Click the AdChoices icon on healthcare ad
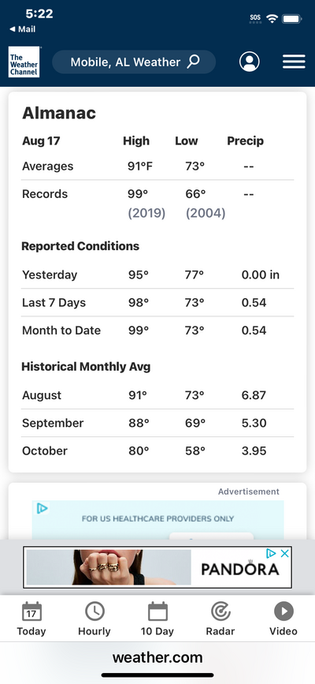Image resolution: width=315 pixels, height=684 pixels. [42, 508]
